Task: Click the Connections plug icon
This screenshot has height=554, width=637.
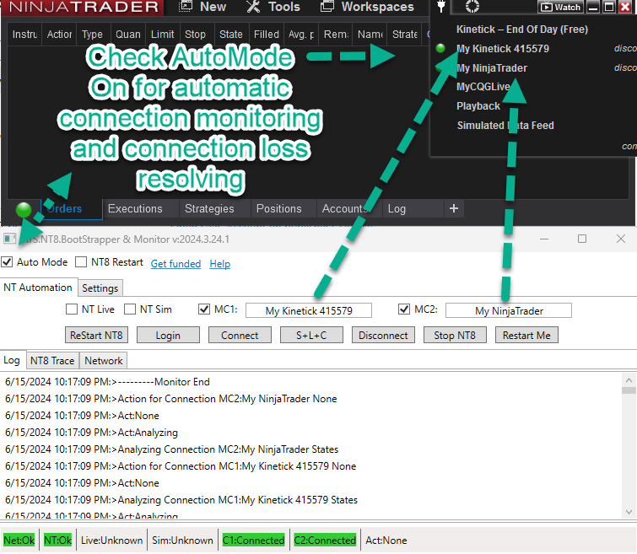Action: 441,7
